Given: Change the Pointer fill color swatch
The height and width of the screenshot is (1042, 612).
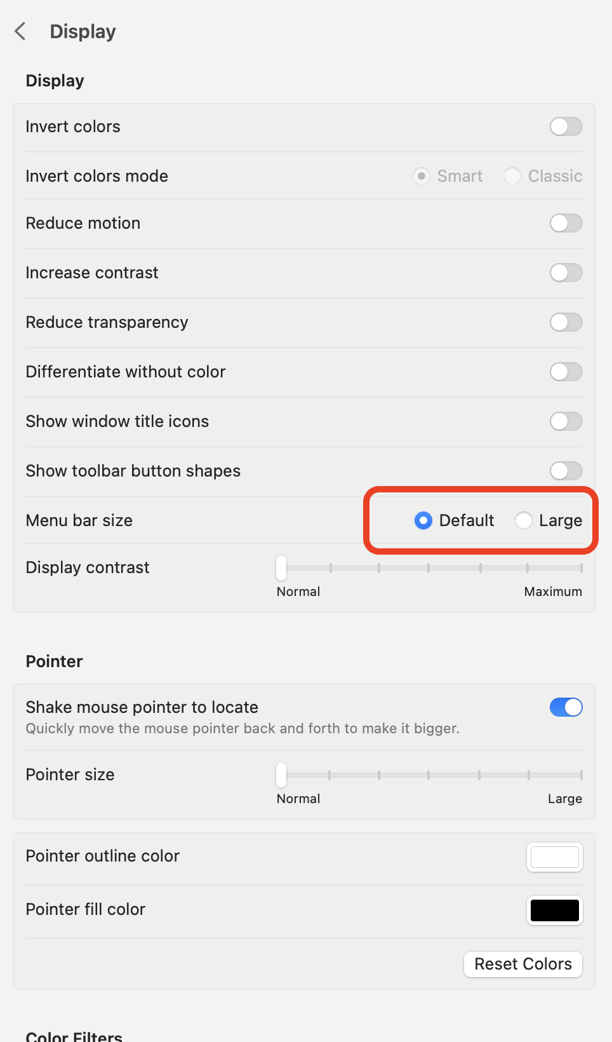Looking at the screenshot, I should 554,910.
